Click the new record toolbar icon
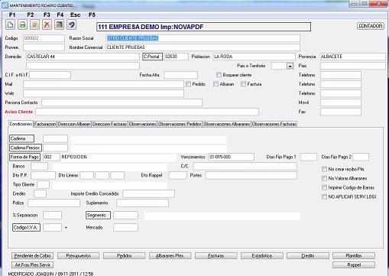The height and width of the screenshot is (276, 389). (x=10, y=24)
